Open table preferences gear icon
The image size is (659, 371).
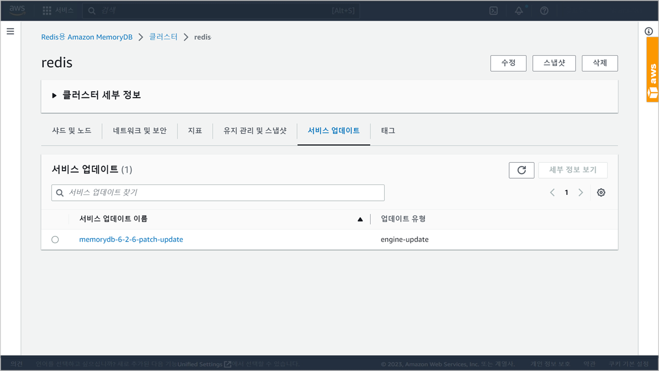tap(601, 192)
